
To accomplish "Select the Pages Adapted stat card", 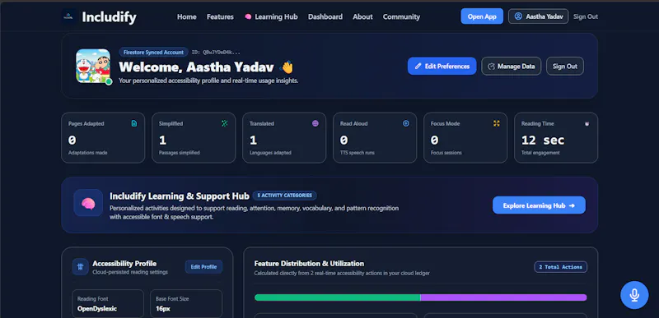I will pyautogui.click(x=103, y=137).
